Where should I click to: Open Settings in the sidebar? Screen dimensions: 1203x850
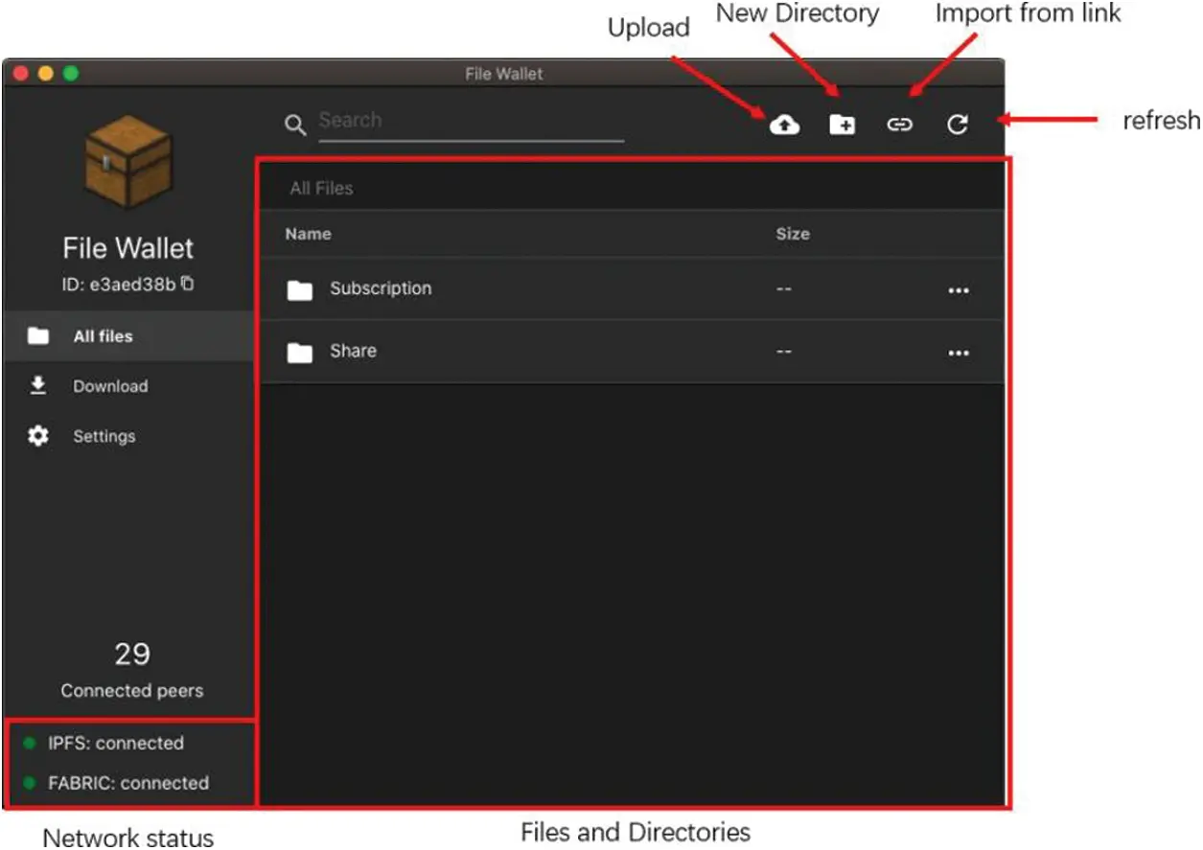[x=128, y=436]
